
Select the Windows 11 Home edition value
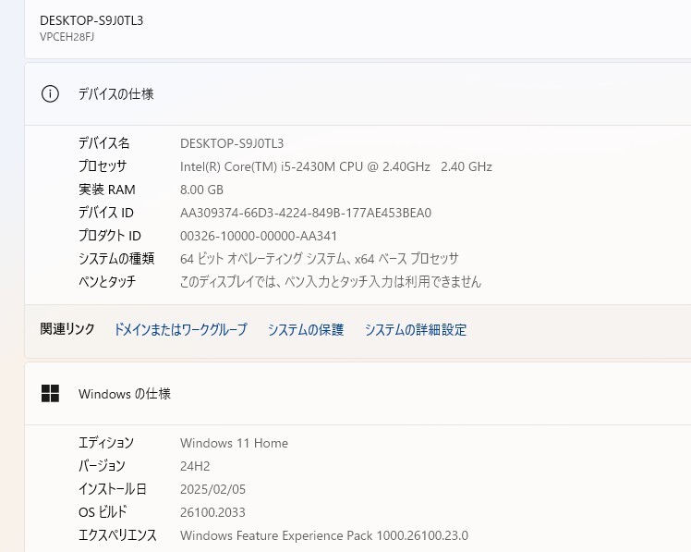[x=234, y=443]
